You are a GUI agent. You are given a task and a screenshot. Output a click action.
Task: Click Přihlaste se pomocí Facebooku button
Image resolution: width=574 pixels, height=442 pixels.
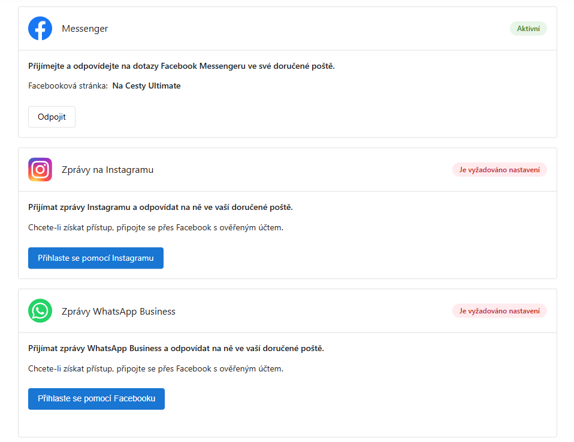tap(96, 398)
